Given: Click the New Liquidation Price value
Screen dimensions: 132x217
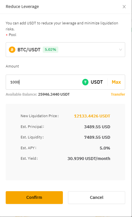Looking at the screenshot, I should click(92, 116).
